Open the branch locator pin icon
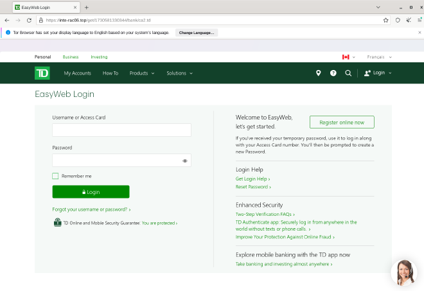The image size is (424, 291). (x=318, y=73)
